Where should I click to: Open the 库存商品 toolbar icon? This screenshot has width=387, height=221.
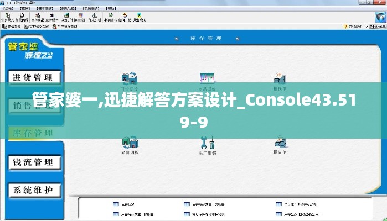click(x=38, y=17)
